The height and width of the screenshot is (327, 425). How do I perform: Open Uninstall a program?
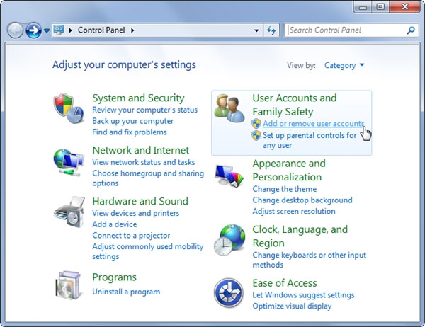point(126,292)
